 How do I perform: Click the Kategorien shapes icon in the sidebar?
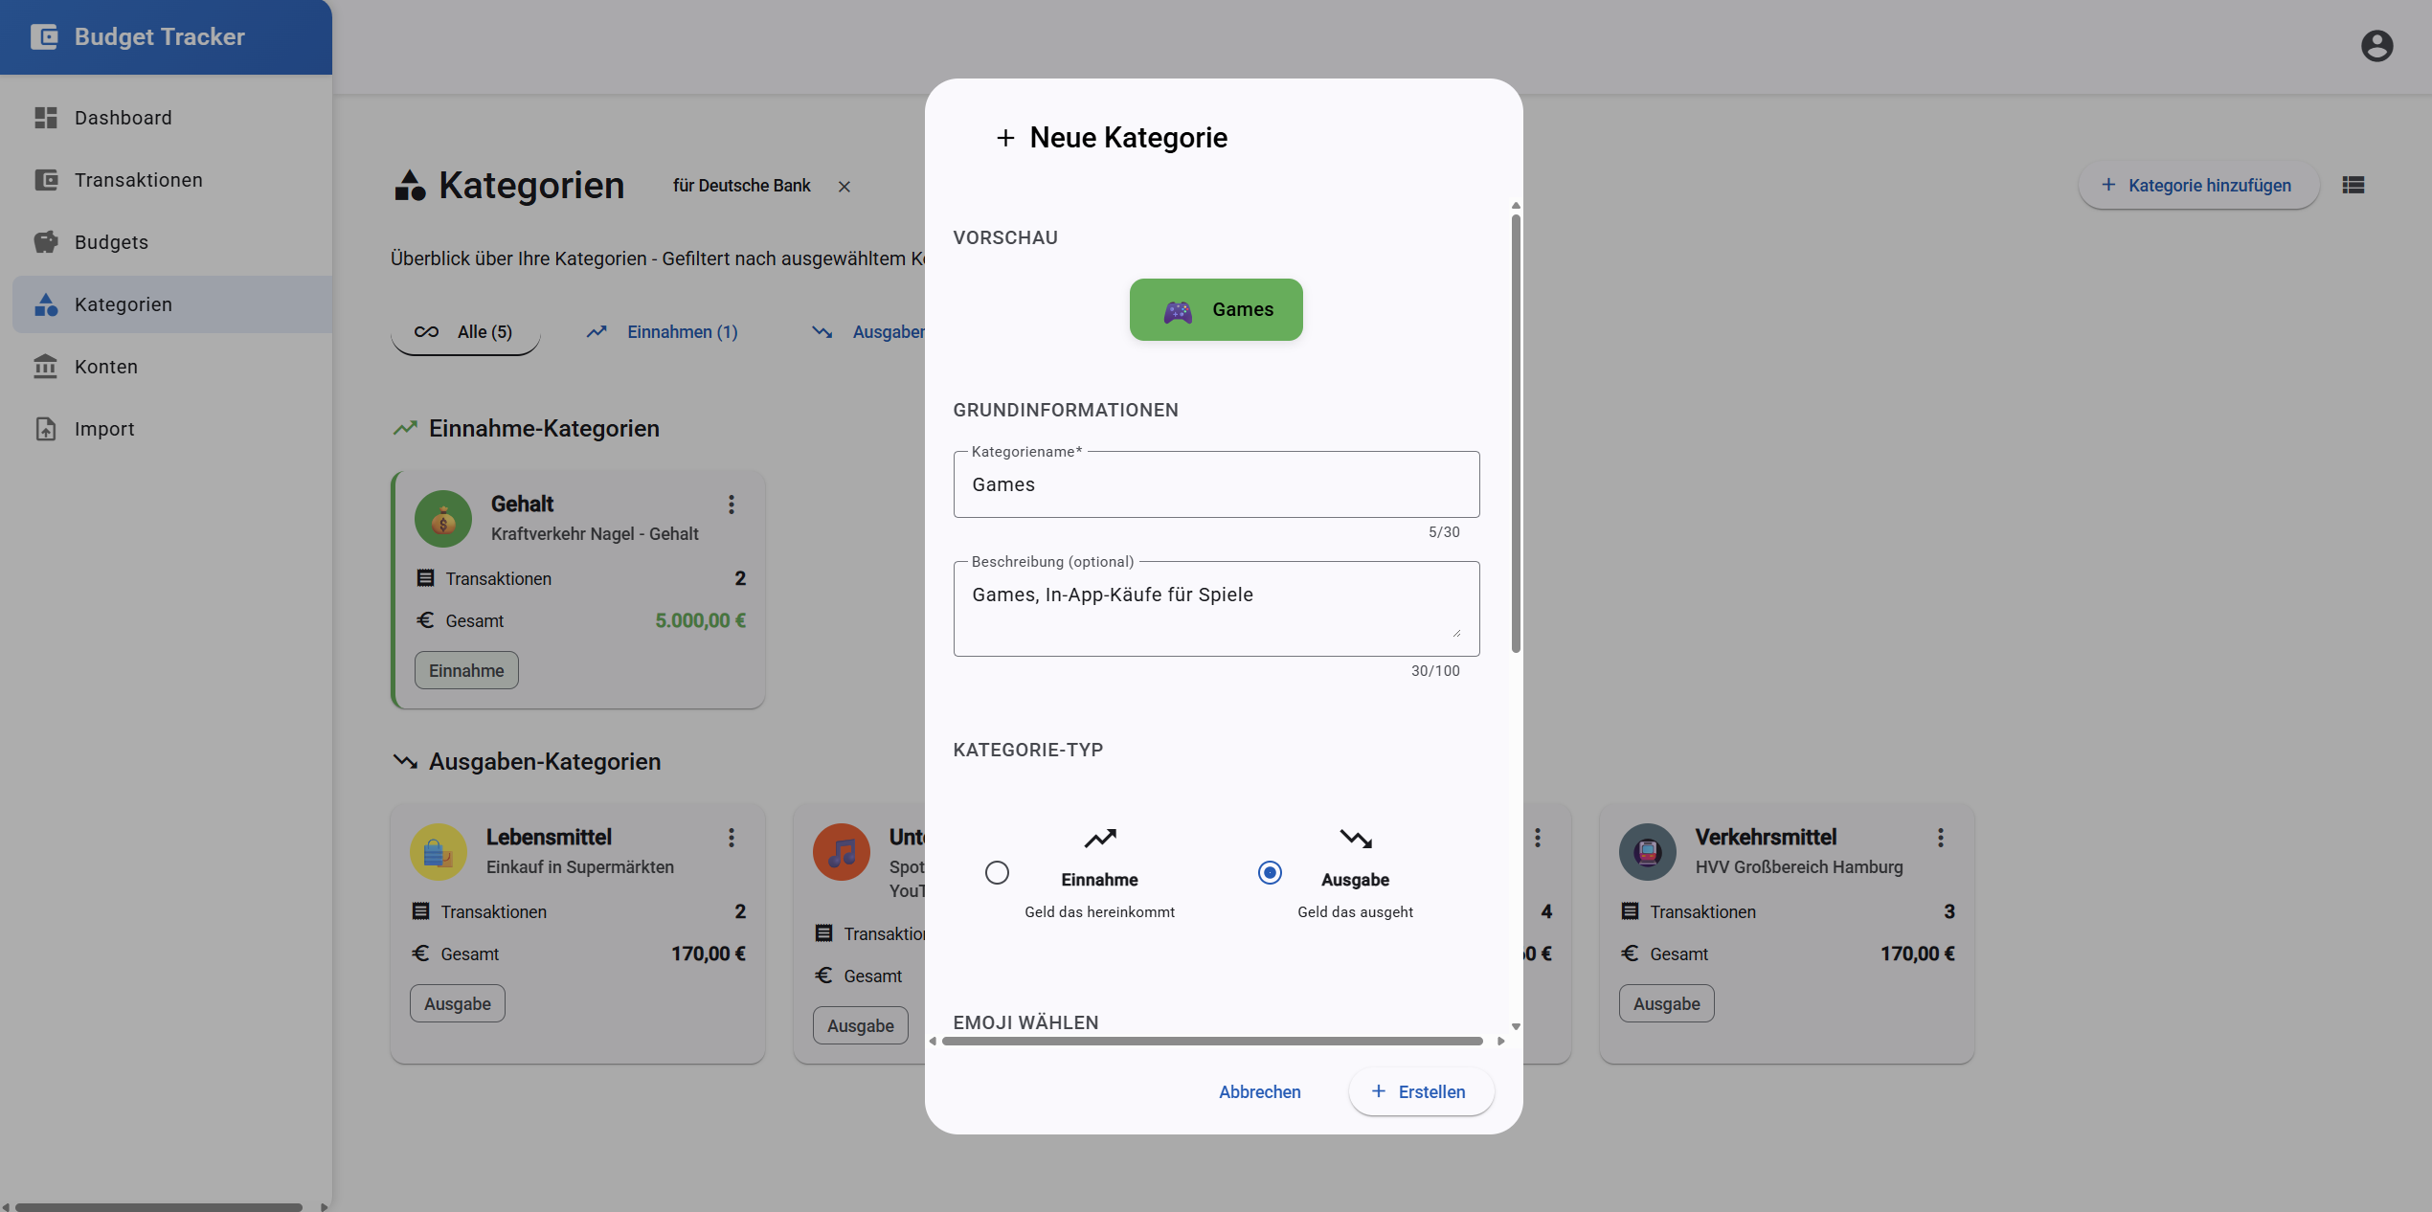[x=46, y=304]
